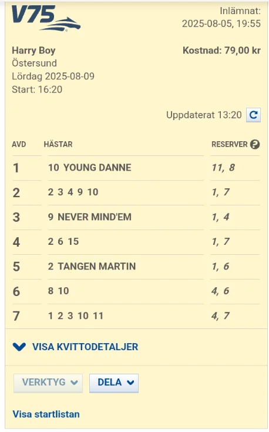Open the Verktyg dropdown
Image resolution: width=269 pixels, height=432 pixels.
pos(48,383)
